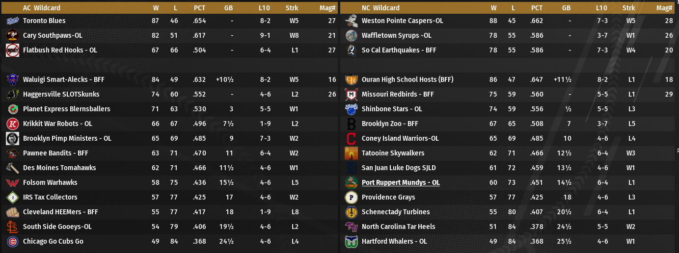Sort NC Wildcard by GB column
This screenshot has width=679, height=253.
(x=566, y=8)
